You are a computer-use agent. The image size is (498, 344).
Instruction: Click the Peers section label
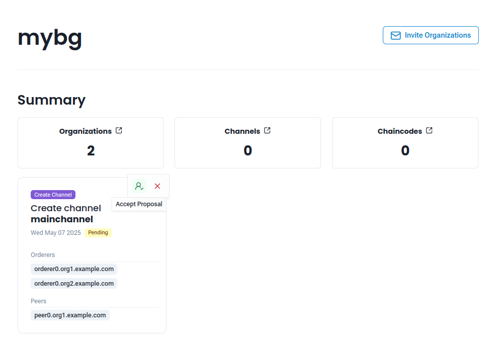coord(38,301)
